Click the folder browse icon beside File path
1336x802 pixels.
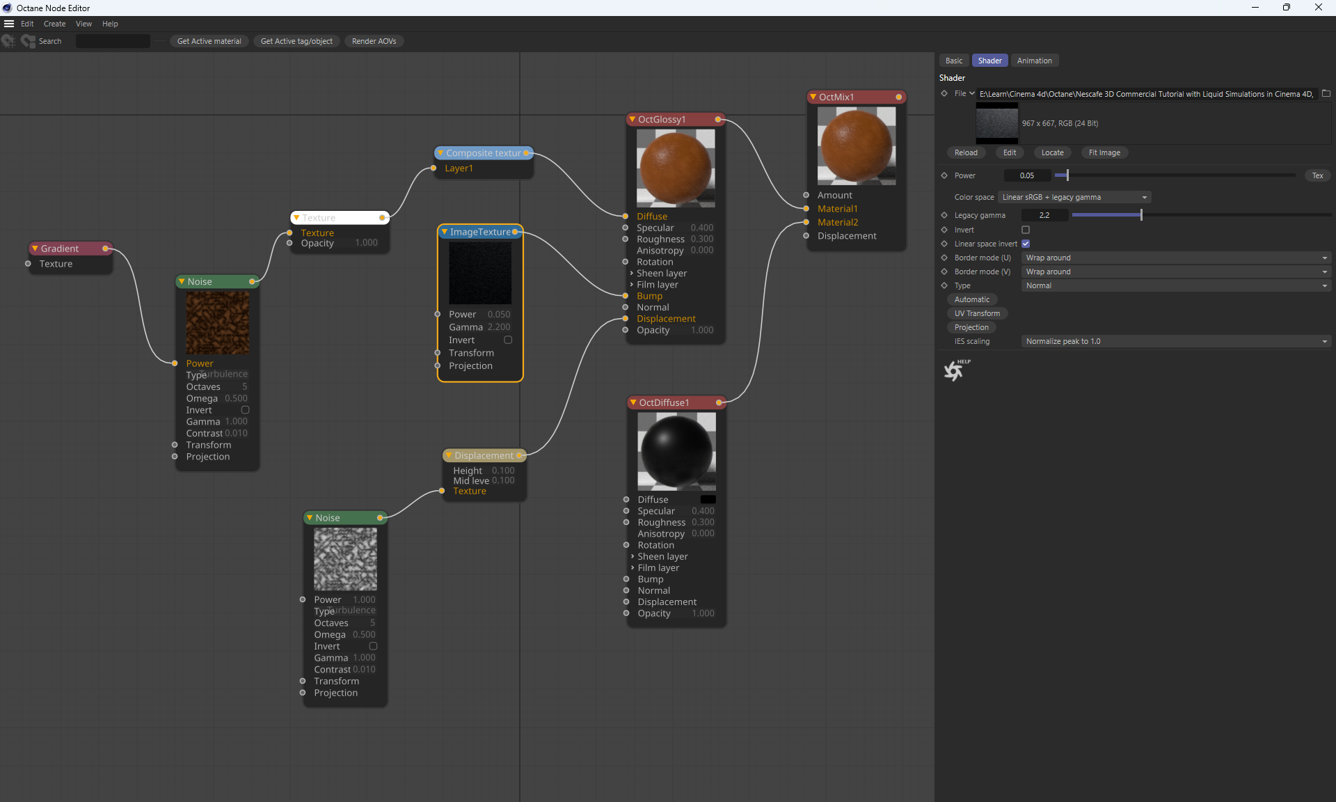(x=1326, y=94)
